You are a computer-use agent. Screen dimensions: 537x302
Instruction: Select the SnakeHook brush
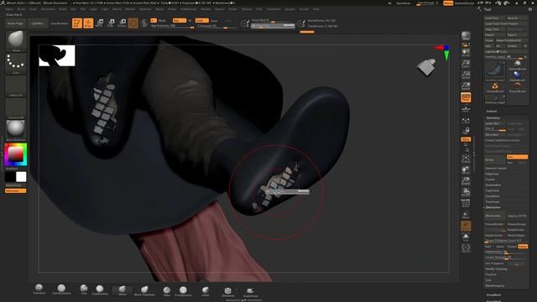click(x=250, y=292)
